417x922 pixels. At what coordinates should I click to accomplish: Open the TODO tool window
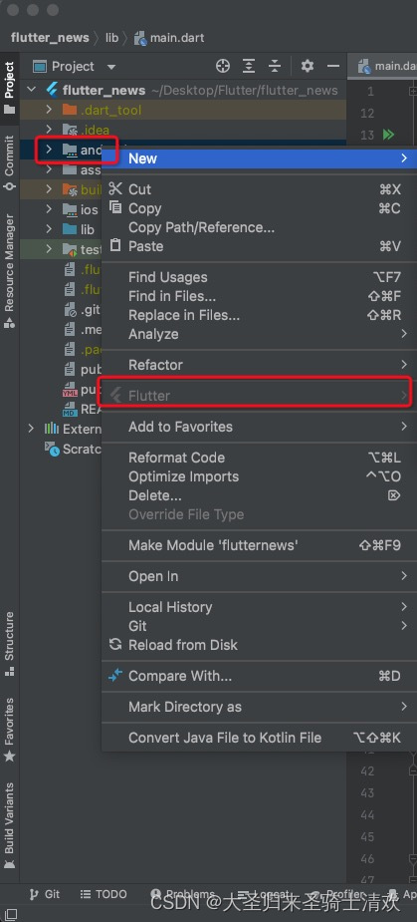(104, 894)
